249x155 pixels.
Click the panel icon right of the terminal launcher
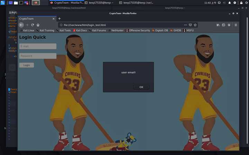pyautogui.click(x=26, y=3)
